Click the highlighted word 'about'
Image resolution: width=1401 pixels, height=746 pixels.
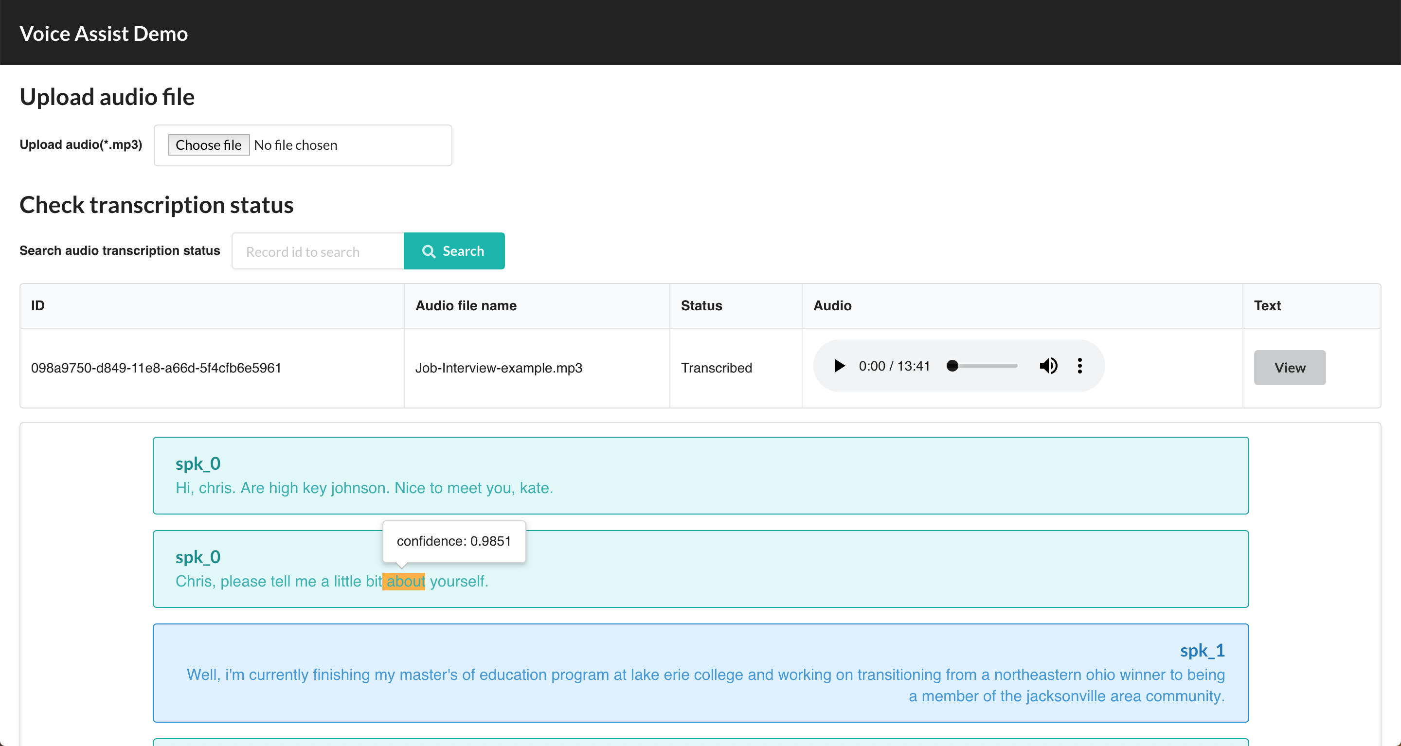pos(405,581)
